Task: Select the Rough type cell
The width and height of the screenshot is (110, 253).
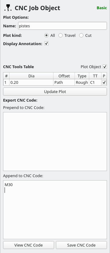Action: (82, 82)
